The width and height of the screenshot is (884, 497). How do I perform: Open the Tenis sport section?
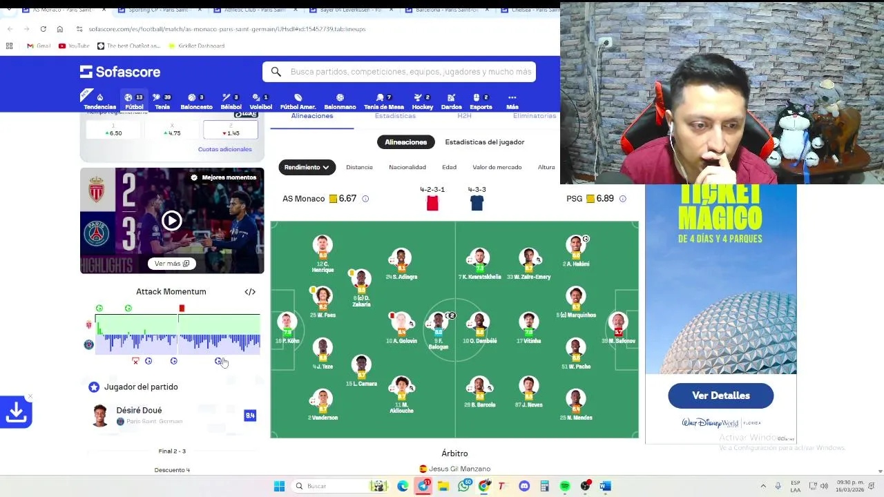point(162,101)
